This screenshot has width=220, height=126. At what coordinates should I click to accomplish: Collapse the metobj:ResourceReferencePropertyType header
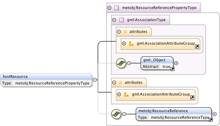coord(109,8)
